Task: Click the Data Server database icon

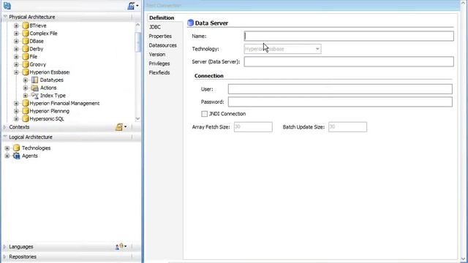Action: 190,23
